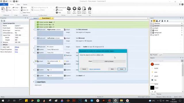Viewport: 184px width, 103px height.
Task: Click the Windows Start button
Action: (3, 100)
